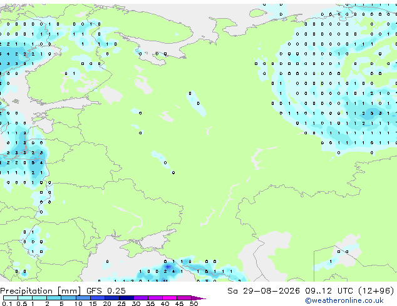Viewport: 397px width, 306px height.
Task: Click the legend label '0.5'
Action: [x=21, y=304]
